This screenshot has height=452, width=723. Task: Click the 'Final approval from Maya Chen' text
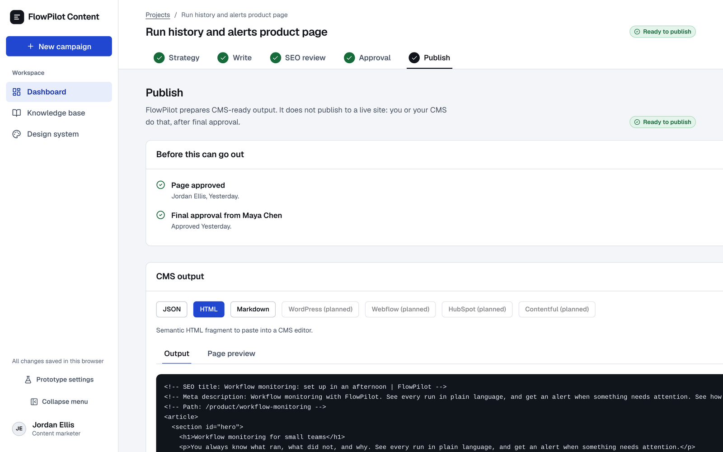pos(226,216)
